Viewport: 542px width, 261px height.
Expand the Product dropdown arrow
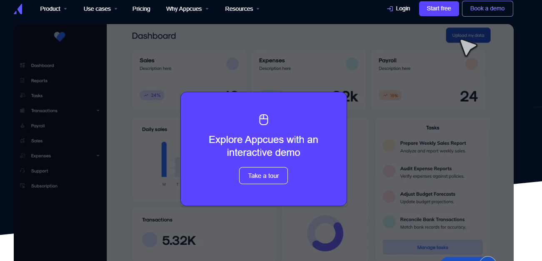pos(65,9)
